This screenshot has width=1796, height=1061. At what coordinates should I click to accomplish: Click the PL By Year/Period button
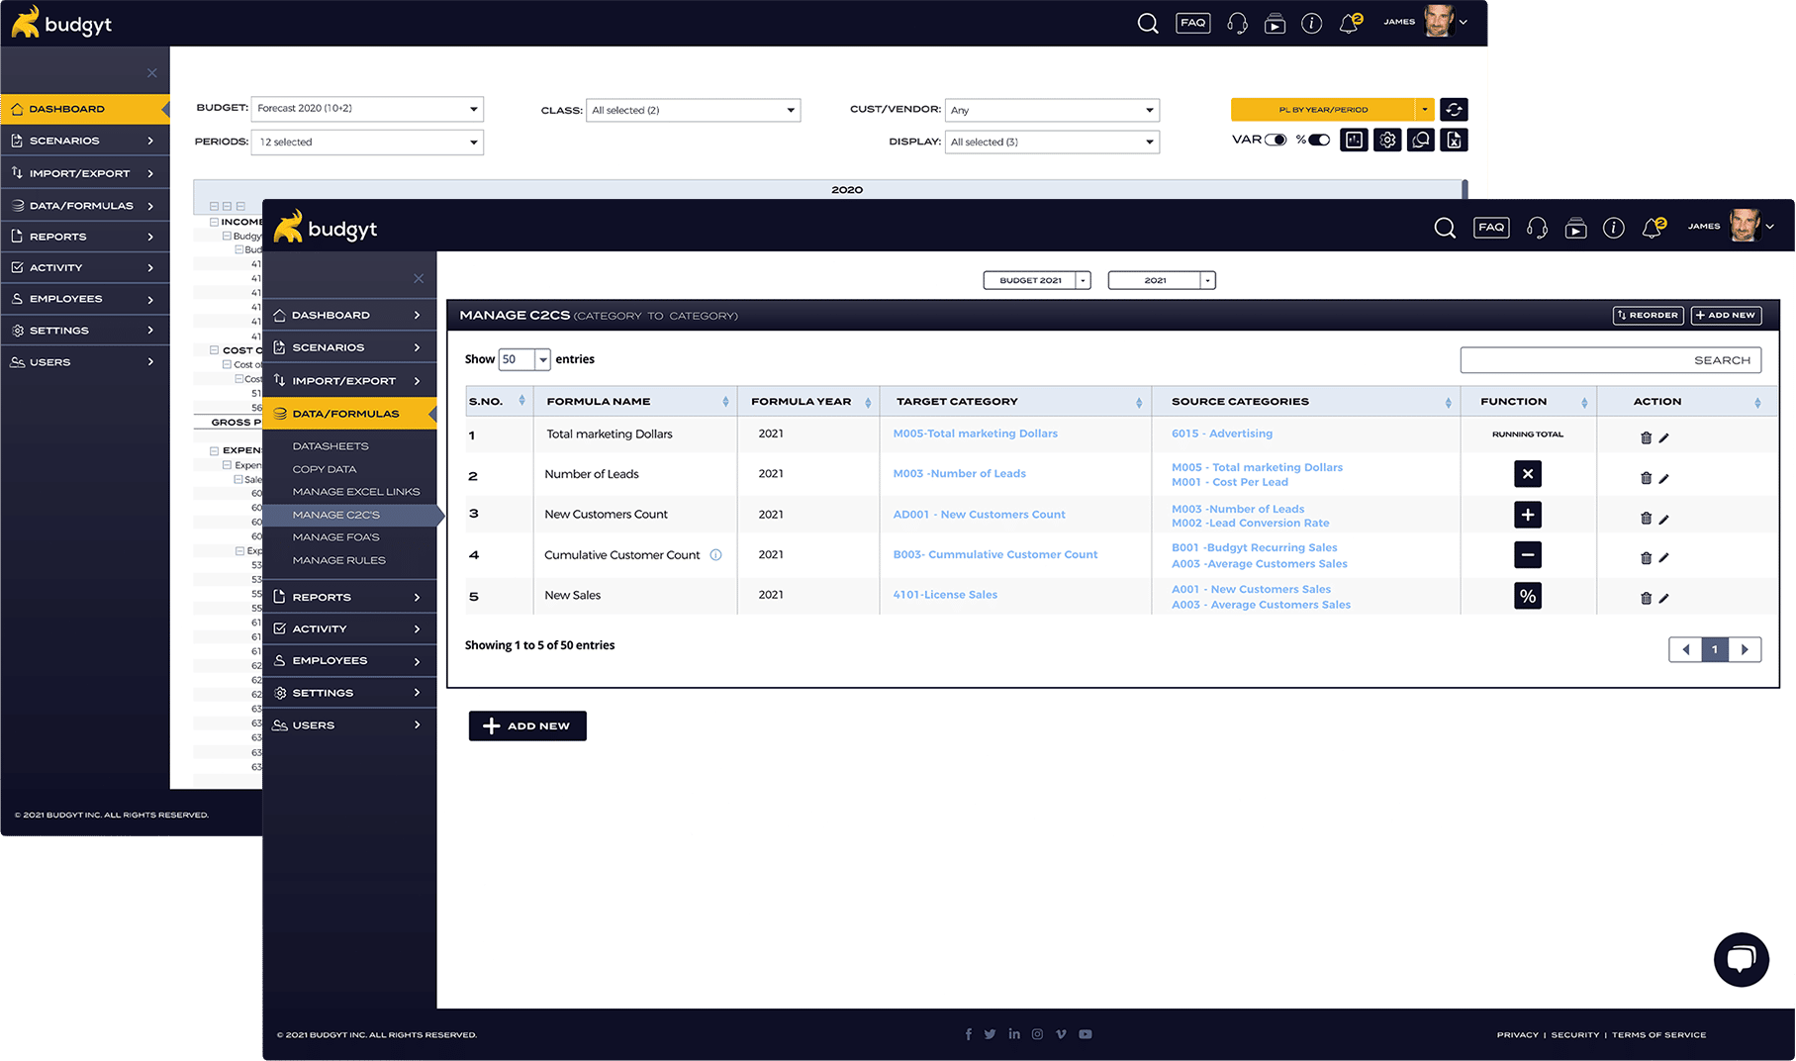point(1323,109)
